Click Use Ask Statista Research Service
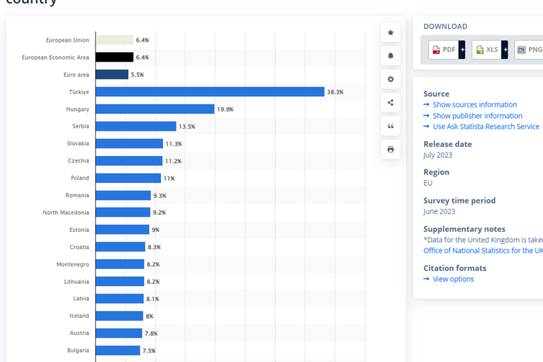This screenshot has width=543, height=362. (485, 127)
